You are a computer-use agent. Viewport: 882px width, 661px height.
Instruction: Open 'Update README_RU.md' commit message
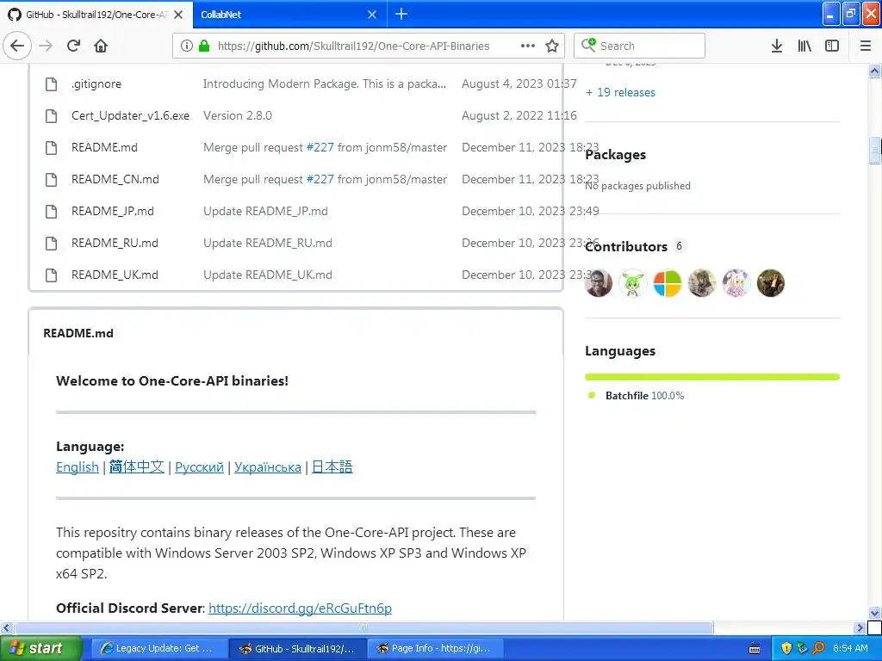pyautogui.click(x=268, y=243)
